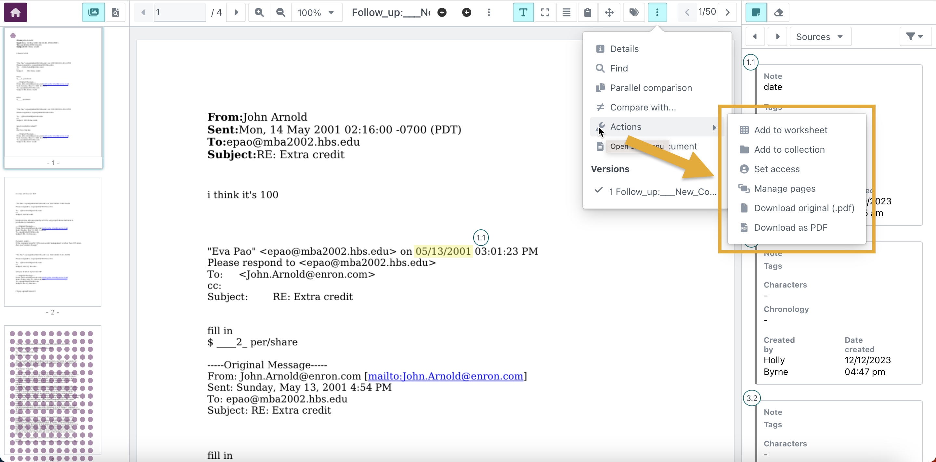This screenshot has height=462, width=936.
Task: Click second plus icon beside document title
Action: 467,12
